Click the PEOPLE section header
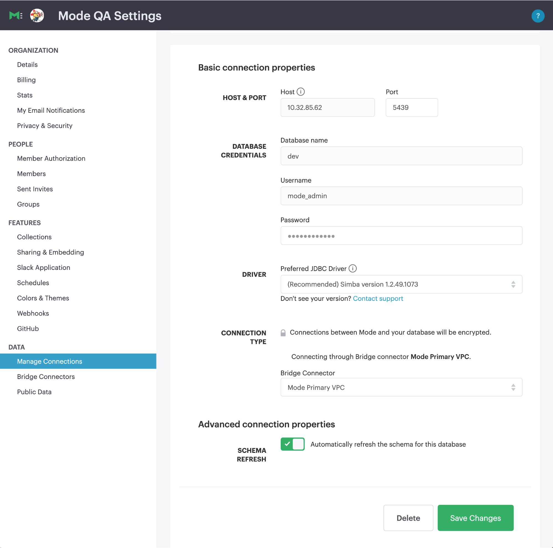The width and height of the screenshot is (553, 548). 20,144
